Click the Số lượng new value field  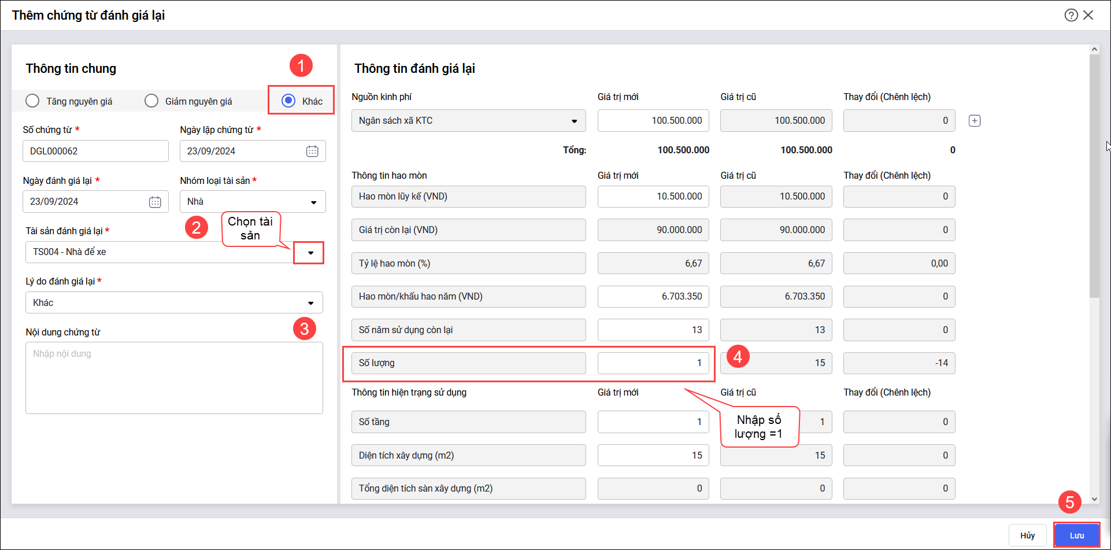pos(653,363)
